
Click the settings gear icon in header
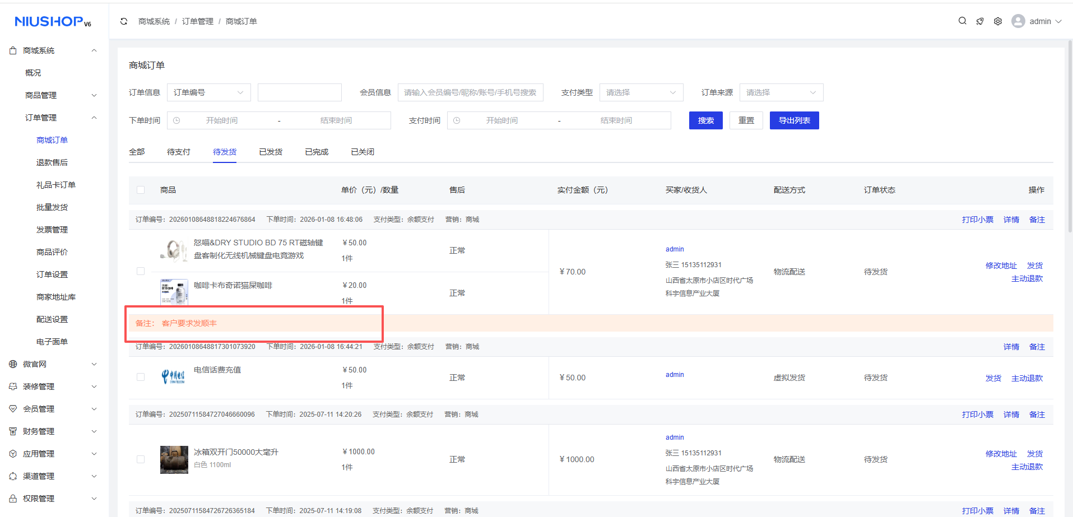pos(998,21)
